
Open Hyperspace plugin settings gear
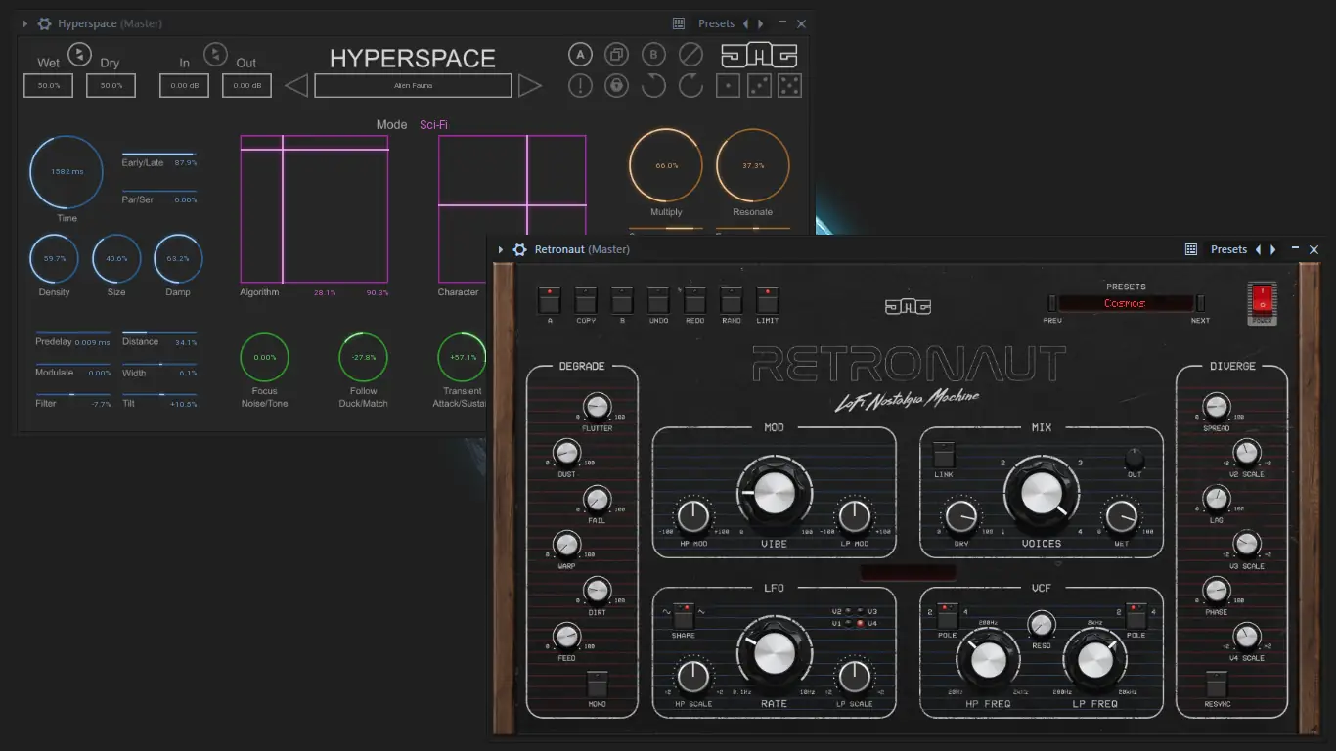(x=45, y=23)
